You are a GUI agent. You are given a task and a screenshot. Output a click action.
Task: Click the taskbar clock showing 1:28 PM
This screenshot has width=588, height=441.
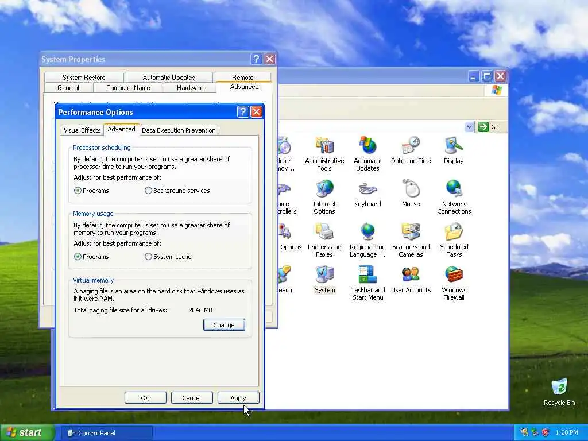coord(567,432)
